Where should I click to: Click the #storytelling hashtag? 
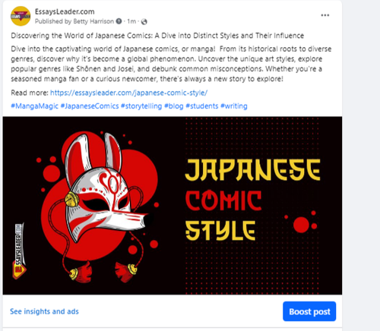coord(141,106)
